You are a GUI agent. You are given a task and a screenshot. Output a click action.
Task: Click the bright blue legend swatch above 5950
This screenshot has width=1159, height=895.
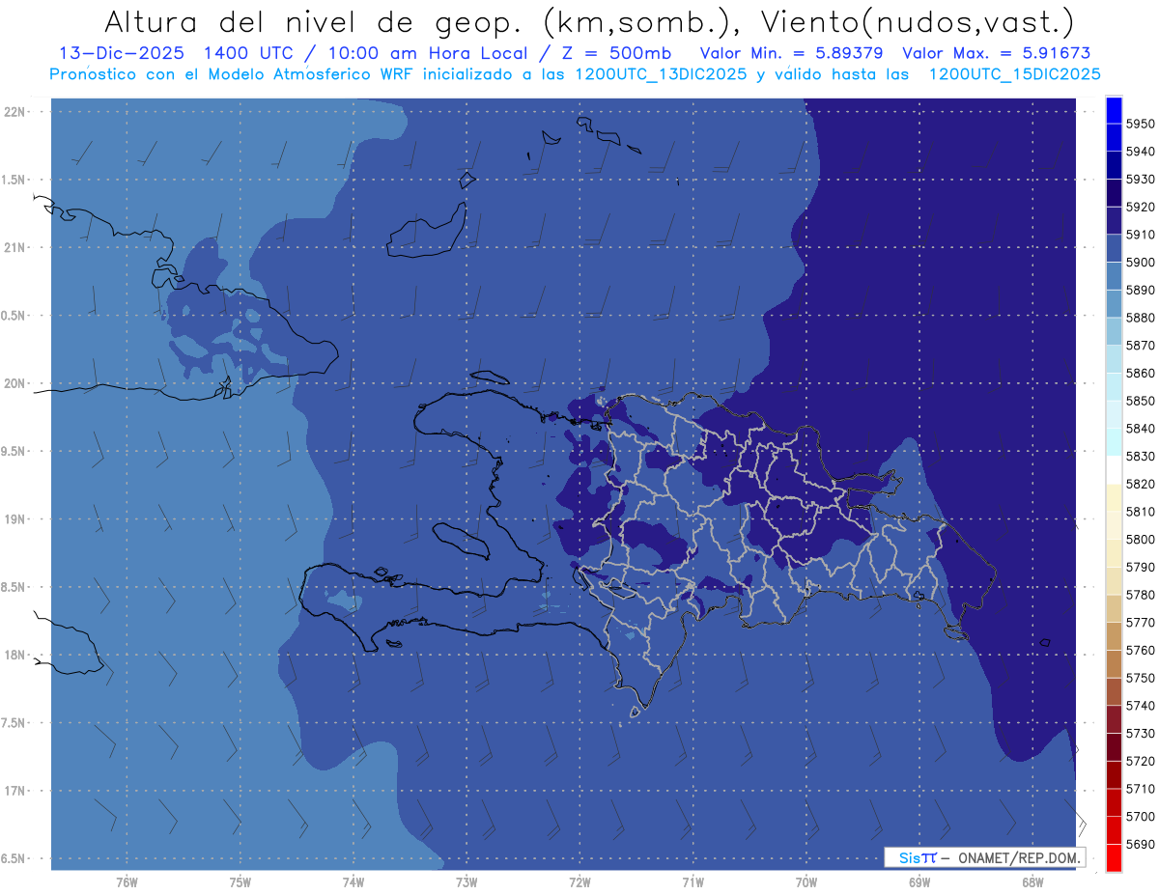pyautogui.click(x=1114, y=110)
